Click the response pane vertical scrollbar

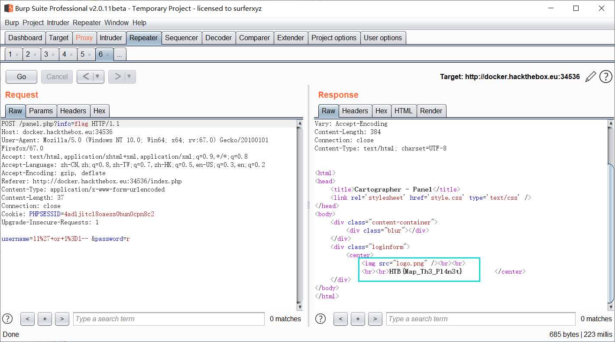tap(611, 215)
